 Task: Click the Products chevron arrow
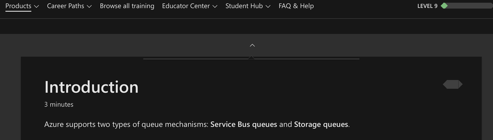[x=36, y=6]
